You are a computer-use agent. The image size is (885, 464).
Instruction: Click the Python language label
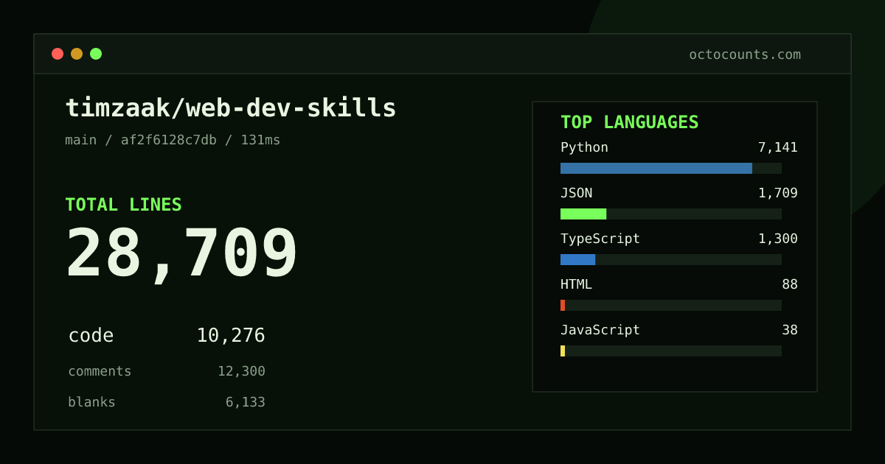point(584,147)
